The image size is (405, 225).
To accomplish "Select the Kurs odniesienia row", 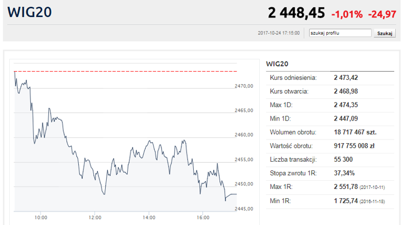I will (330, 78).
